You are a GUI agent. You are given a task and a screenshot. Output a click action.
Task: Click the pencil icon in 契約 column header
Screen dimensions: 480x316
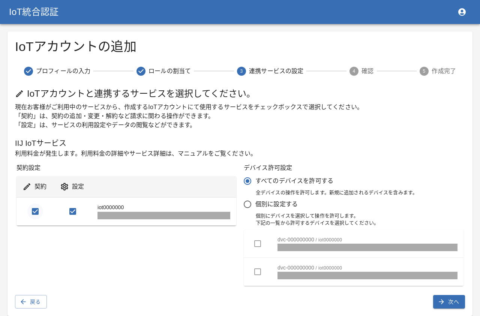coord(27,187)
